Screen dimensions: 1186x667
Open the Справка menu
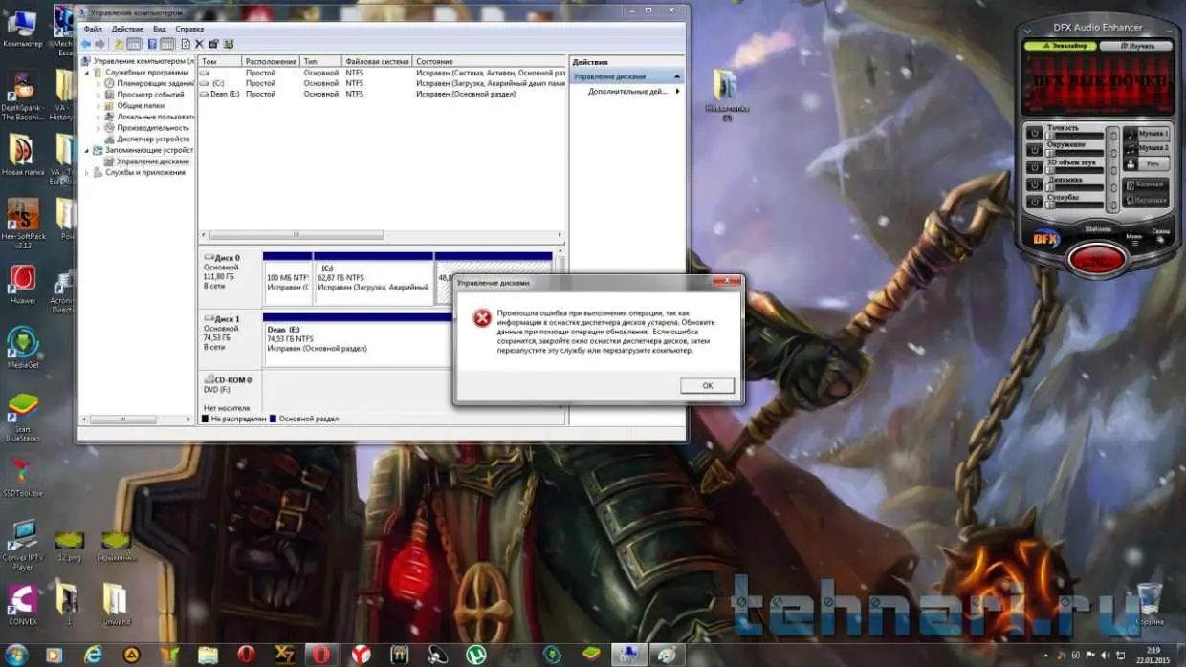point(189,30)
